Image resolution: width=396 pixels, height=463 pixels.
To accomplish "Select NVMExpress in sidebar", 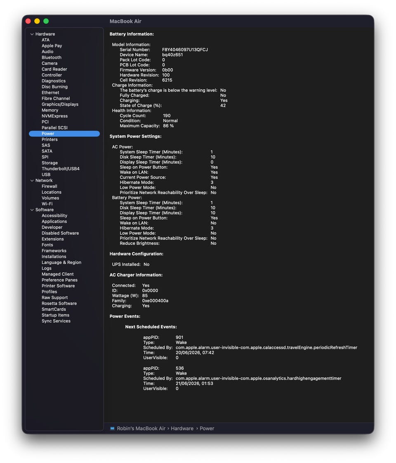I will coord(54,116).
